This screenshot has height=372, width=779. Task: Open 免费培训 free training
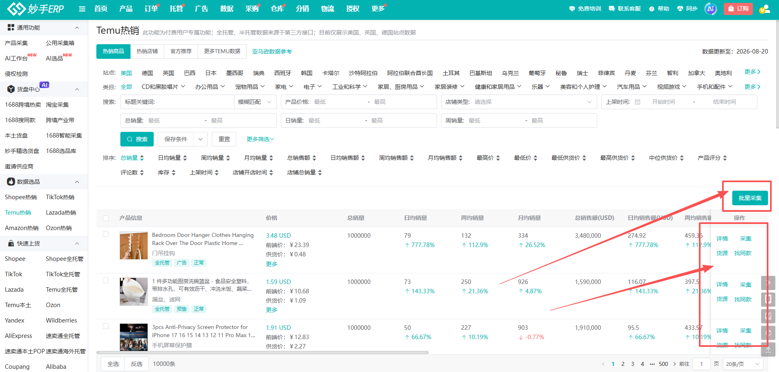tap(585, 9)
